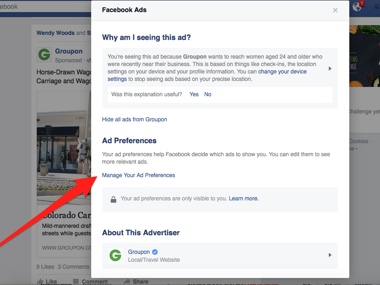Click the Groupon logo in the sponsored post
The image size is (380, 285).
pos(44,55)
